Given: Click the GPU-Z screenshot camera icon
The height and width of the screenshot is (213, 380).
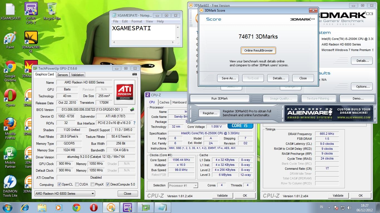Looking at the screenshot, I should tap(135, 74).
